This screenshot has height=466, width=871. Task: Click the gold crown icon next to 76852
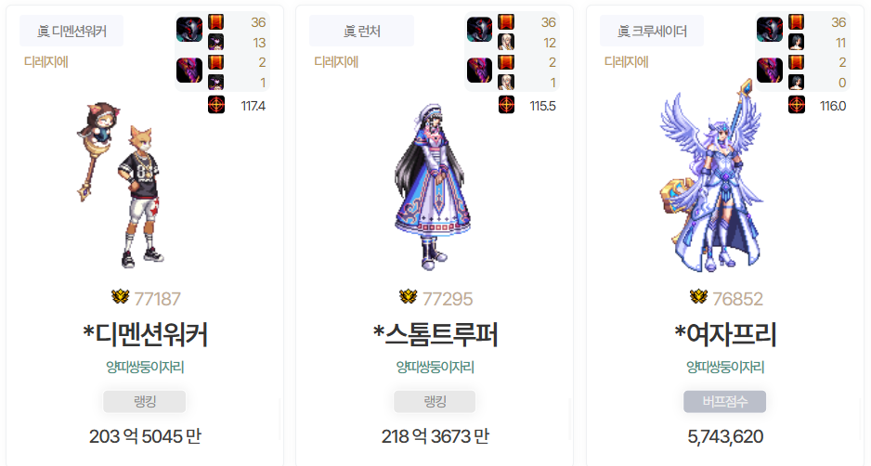698,297
